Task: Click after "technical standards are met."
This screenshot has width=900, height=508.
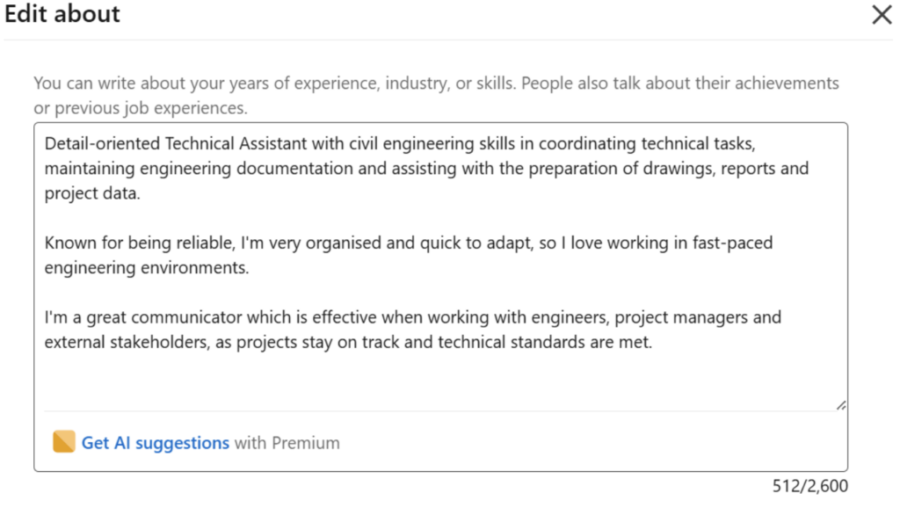Action: coord(654,343)
